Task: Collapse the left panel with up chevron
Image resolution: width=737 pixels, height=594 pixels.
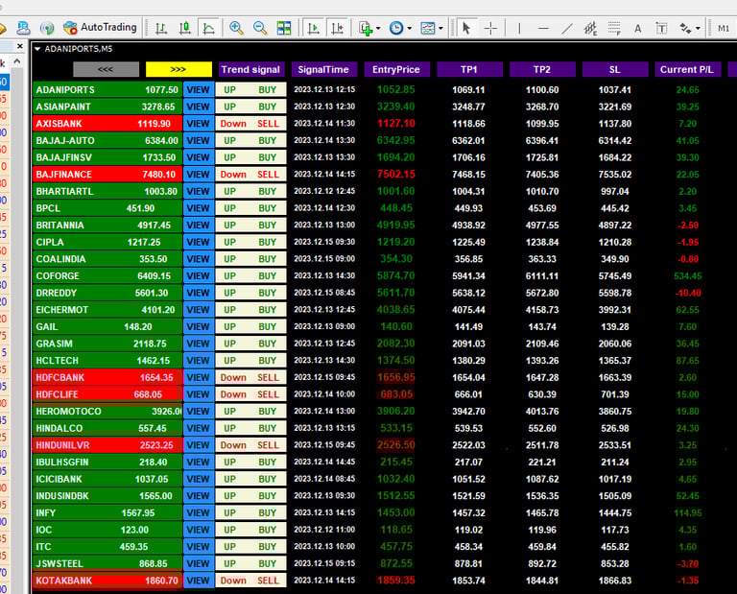Action: 17,61
